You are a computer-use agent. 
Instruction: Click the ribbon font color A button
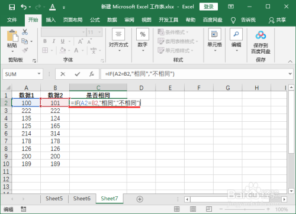pos(76,50)
